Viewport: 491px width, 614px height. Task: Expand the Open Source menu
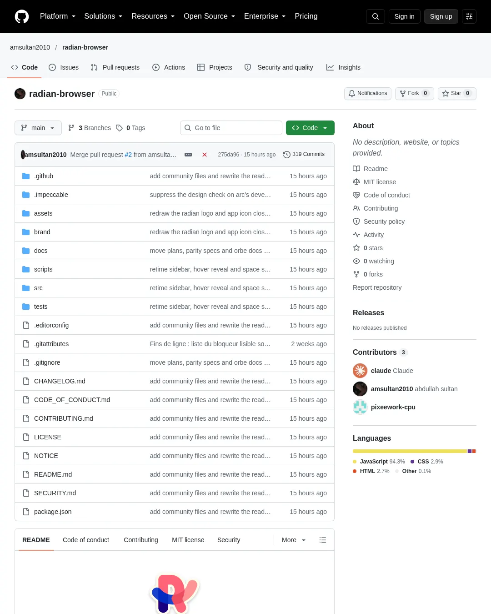click(x=210, y=16)
